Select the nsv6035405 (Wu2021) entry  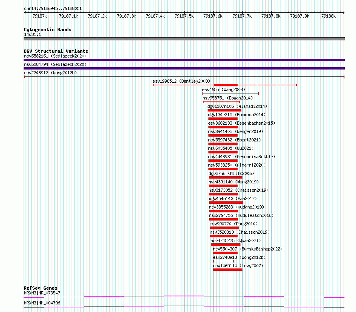point(231,148)
